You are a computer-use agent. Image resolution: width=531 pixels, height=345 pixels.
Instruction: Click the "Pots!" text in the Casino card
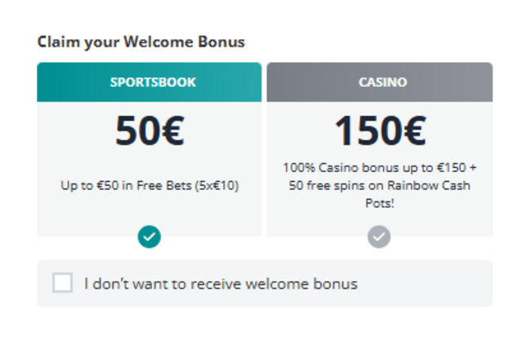point(380,203)
